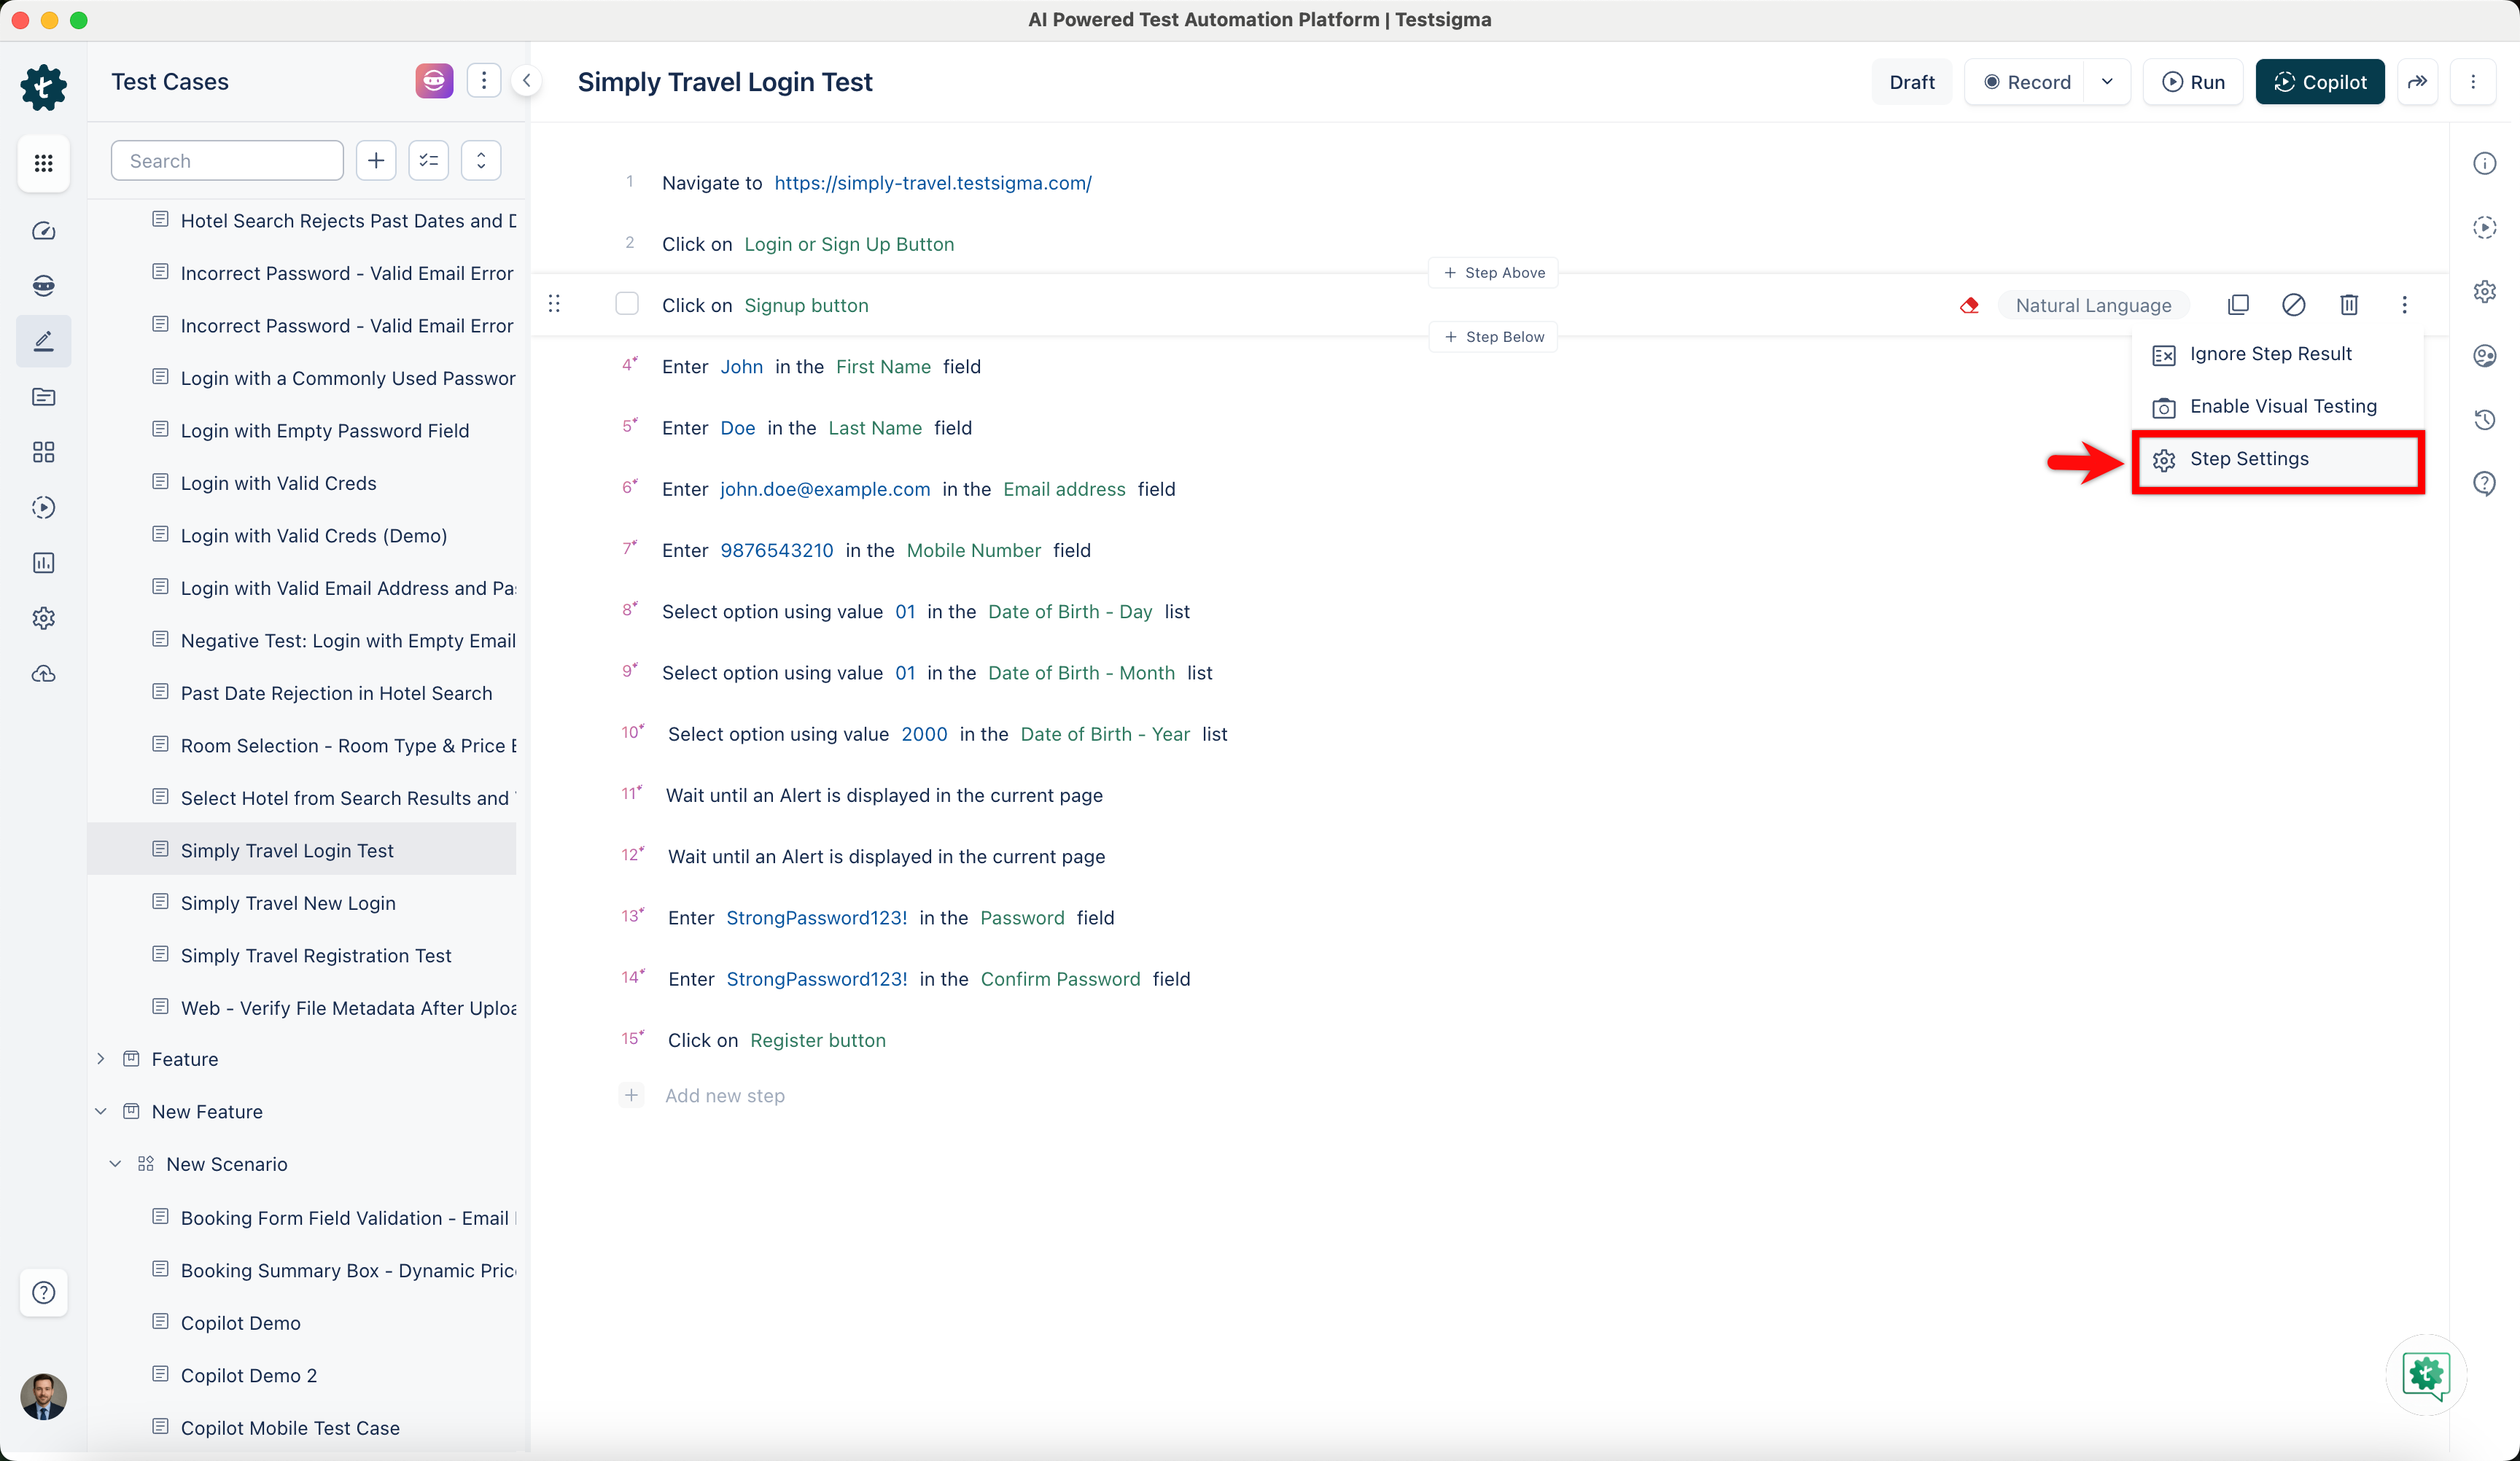Collapse the Test Cases panel with the chevron
Screen dimensions: 2520x1461
pos(526,81)
